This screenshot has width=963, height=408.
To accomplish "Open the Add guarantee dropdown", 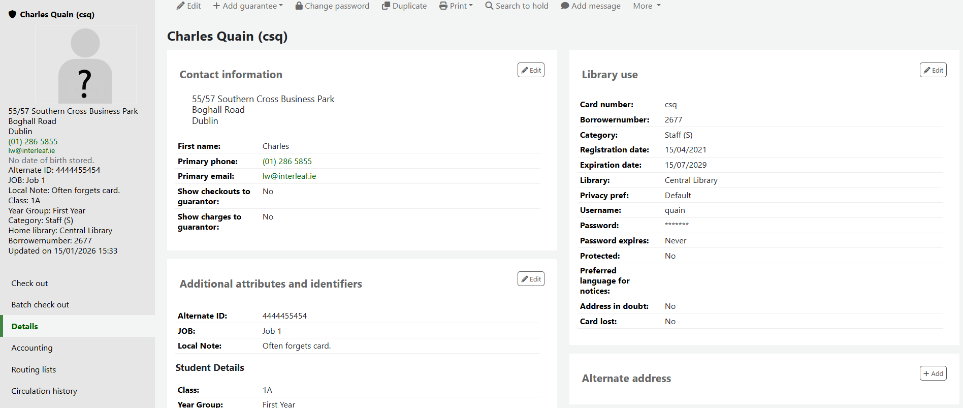I will (x=248, y=6).
